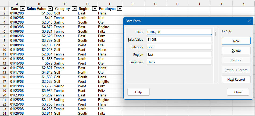Click the date cell 01/14/08
Viewport: 255px width, 116px height.
point(17,54)
